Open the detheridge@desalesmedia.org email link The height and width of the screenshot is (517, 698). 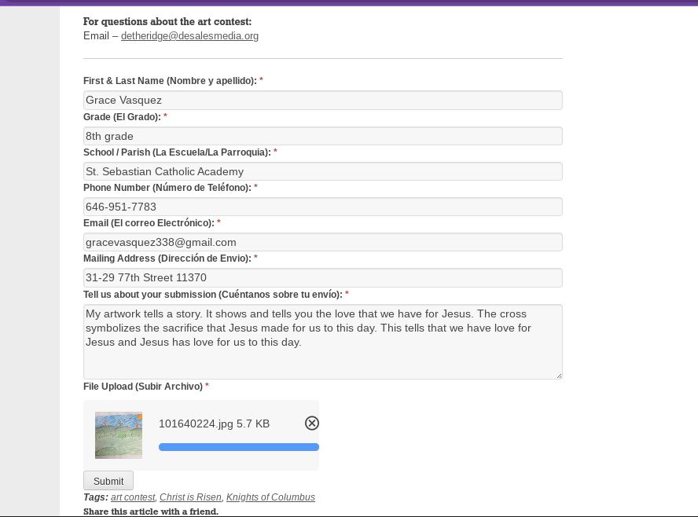pos(189,36)
